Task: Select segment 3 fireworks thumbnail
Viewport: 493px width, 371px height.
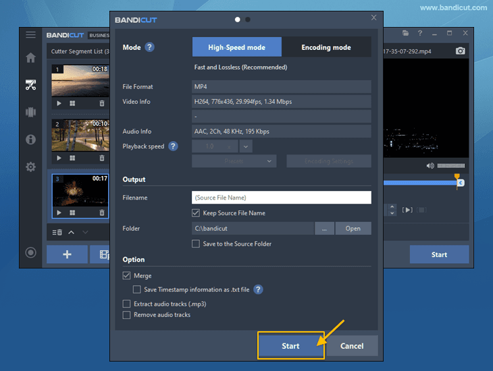Action: (x=80, y=190)
